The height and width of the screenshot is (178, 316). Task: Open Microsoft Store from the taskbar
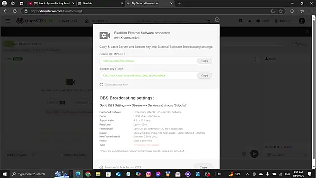coord(108,174)
